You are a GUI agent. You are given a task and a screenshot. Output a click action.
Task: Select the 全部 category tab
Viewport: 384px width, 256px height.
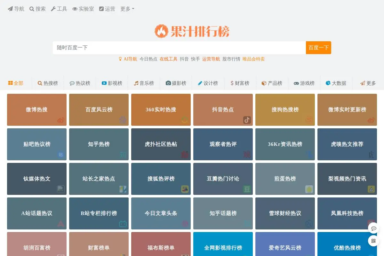[16, 83]
